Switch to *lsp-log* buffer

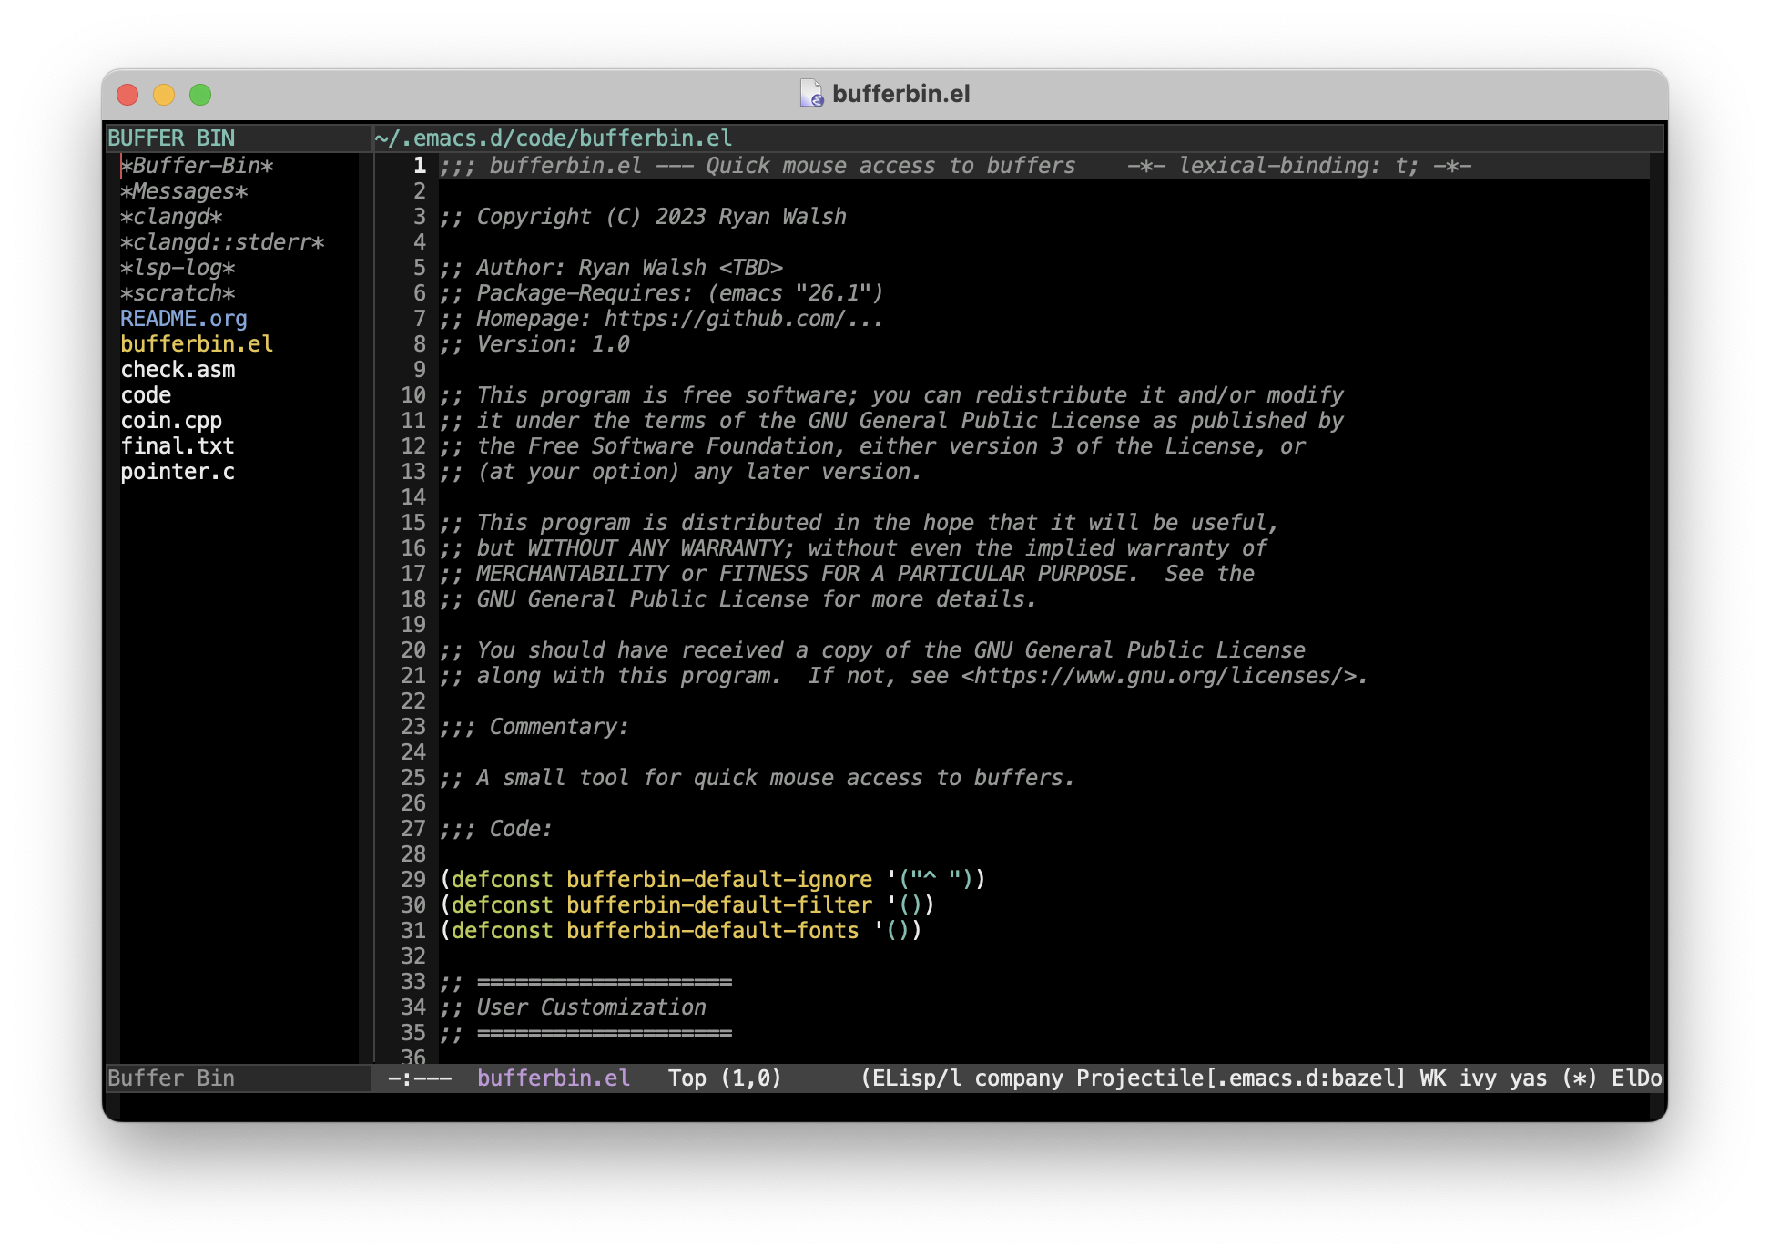178,268
